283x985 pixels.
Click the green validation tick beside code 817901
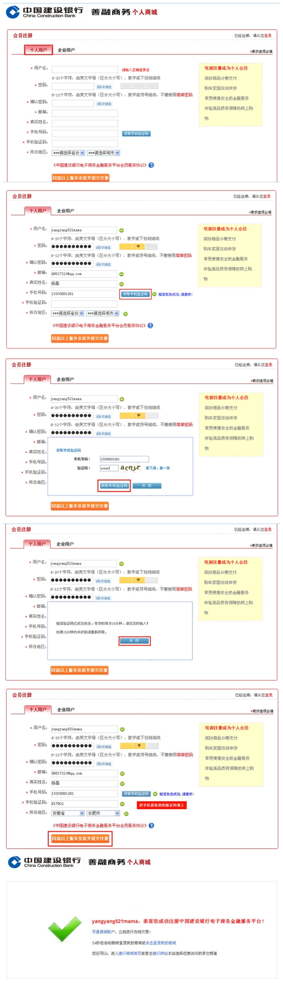pos(122,804)
